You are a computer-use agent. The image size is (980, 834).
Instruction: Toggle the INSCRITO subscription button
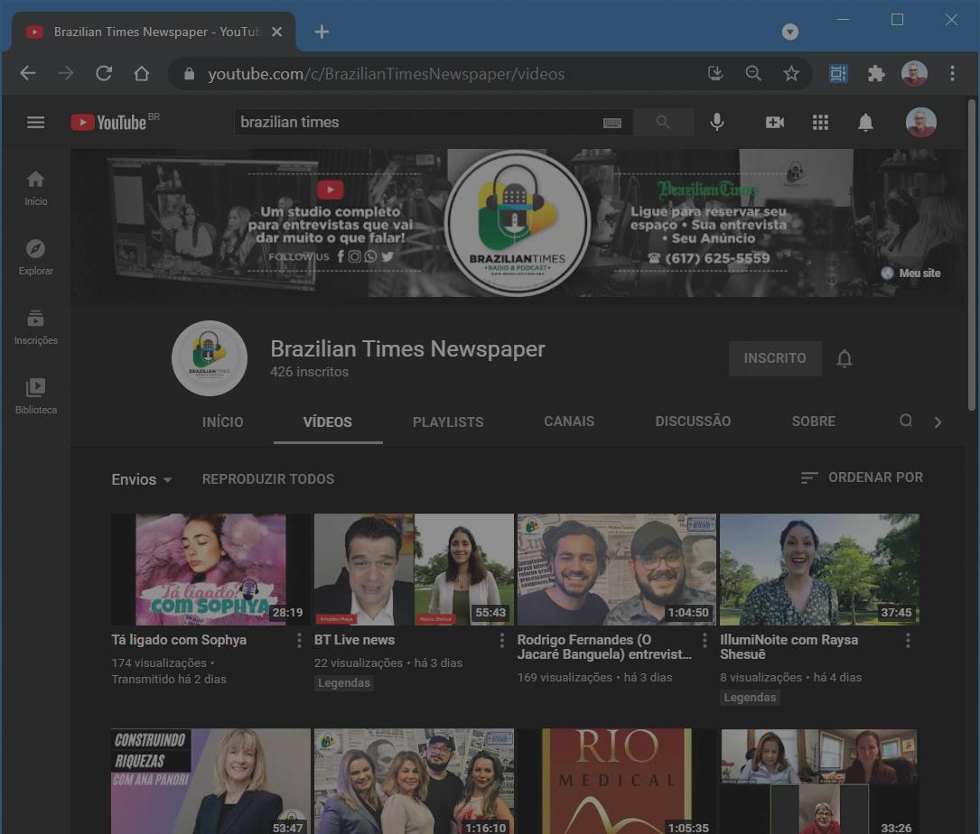pos(775,358)
